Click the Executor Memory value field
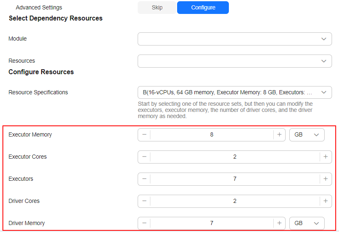 [212, 135]
